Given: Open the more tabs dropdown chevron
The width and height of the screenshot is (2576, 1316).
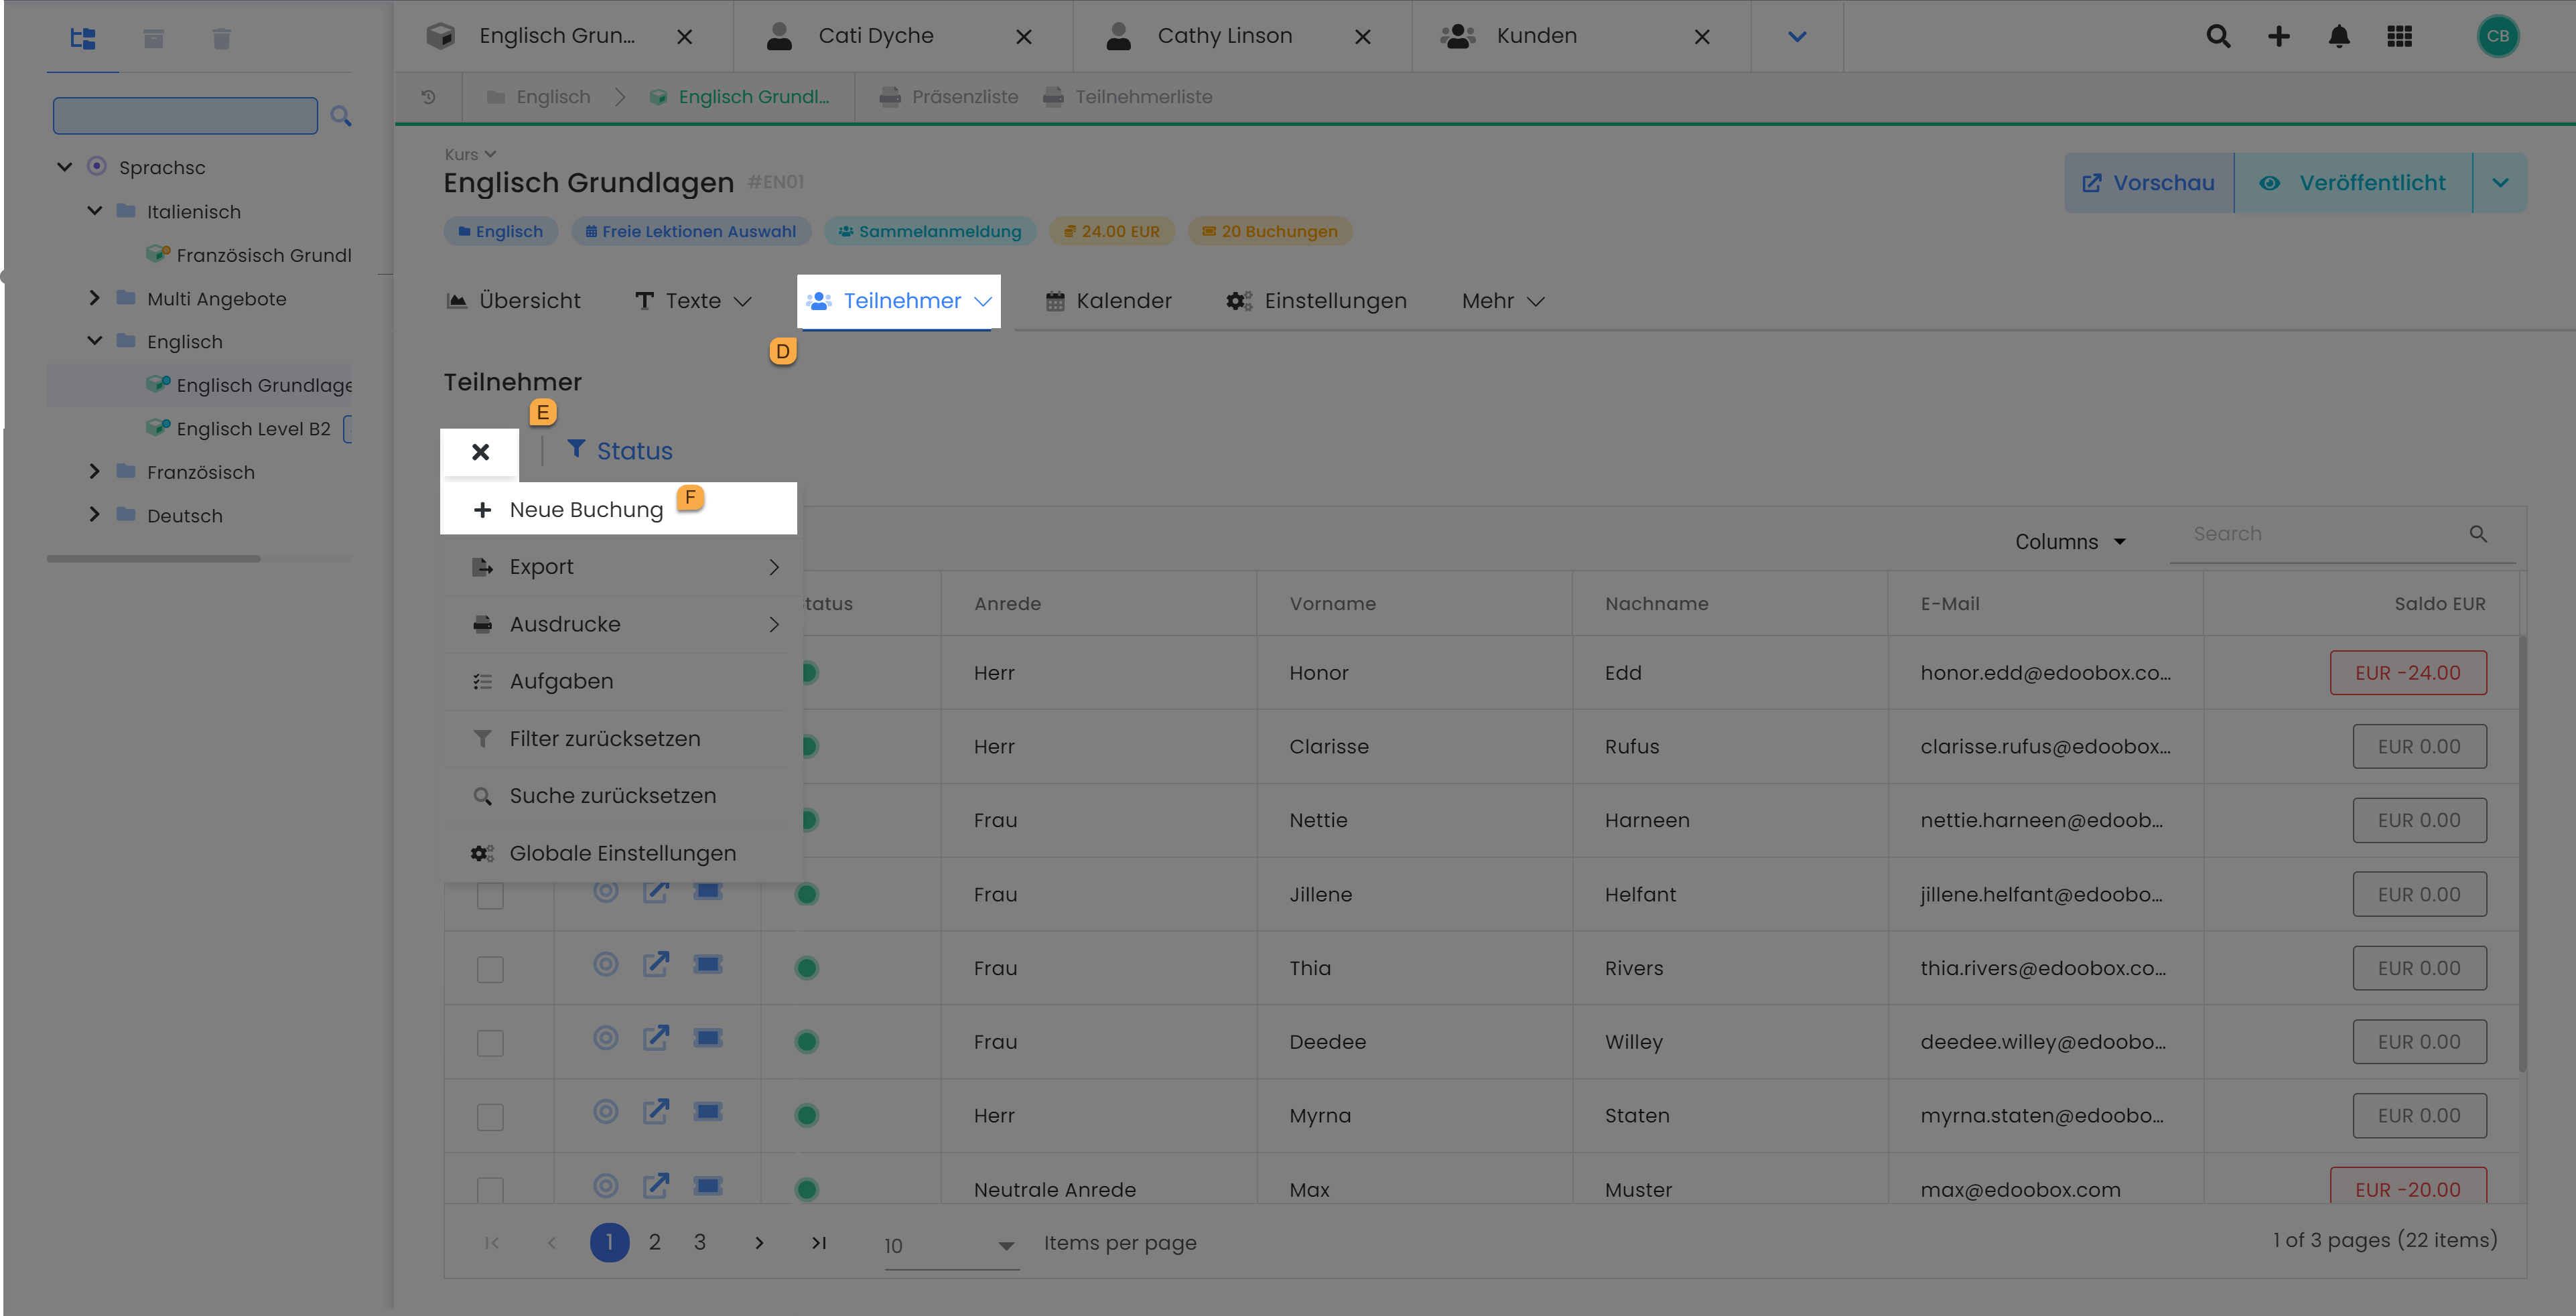Looking at the screenshot, I should click(x=1797, y=37).
